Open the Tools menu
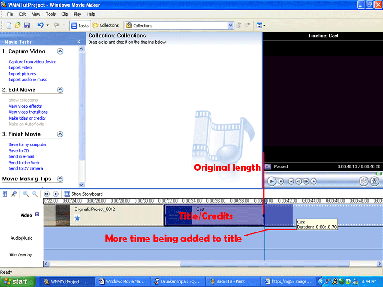The image size is (383, 287). 51,14
